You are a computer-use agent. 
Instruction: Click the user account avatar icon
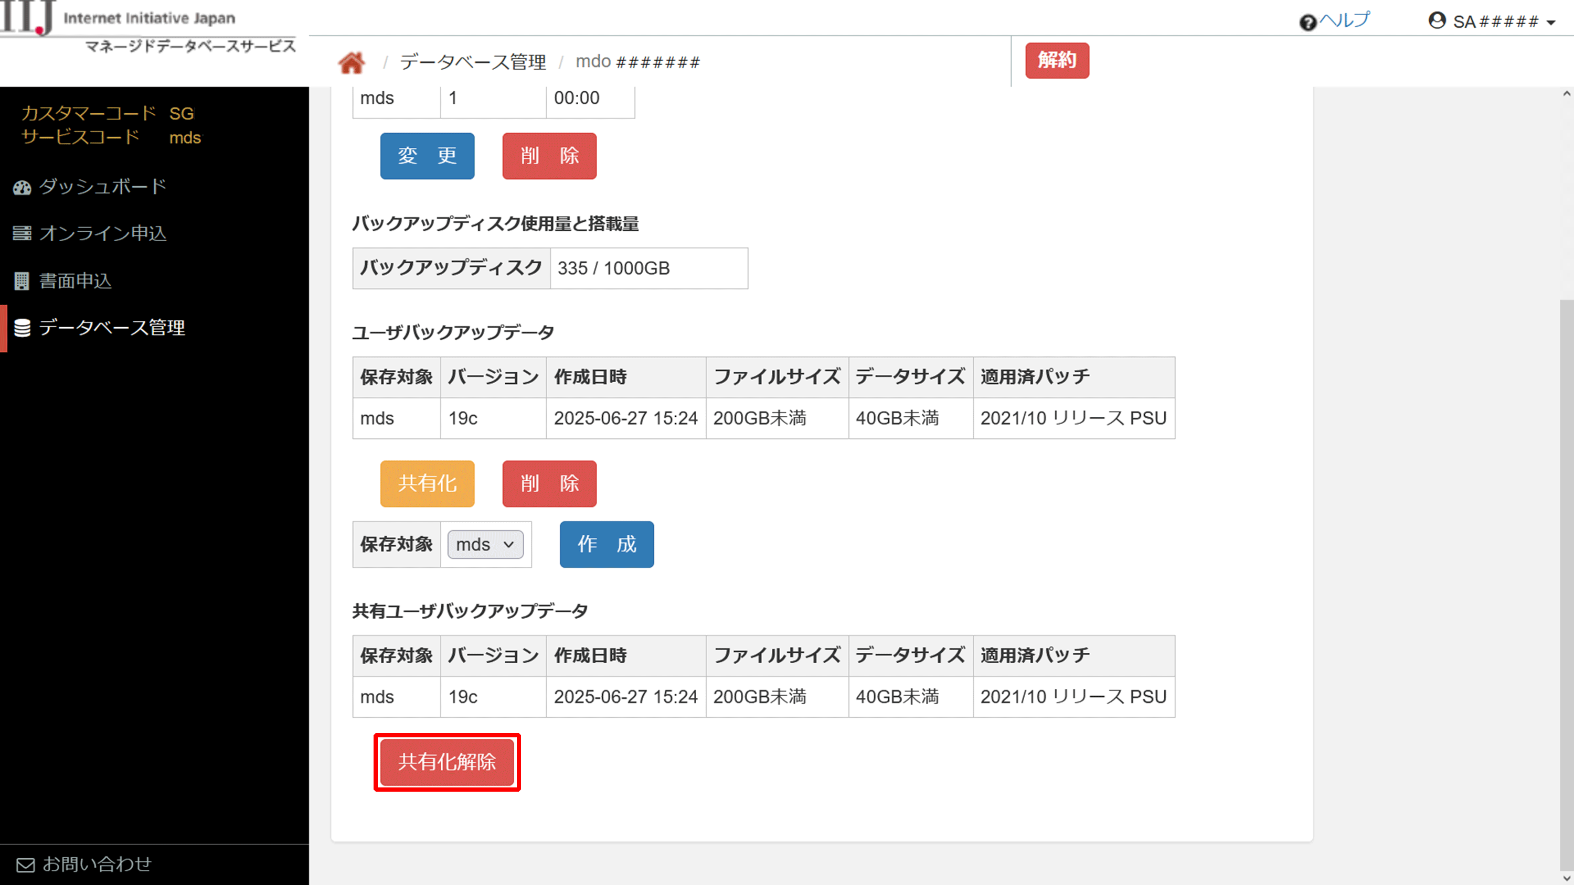pos(1437,21)
